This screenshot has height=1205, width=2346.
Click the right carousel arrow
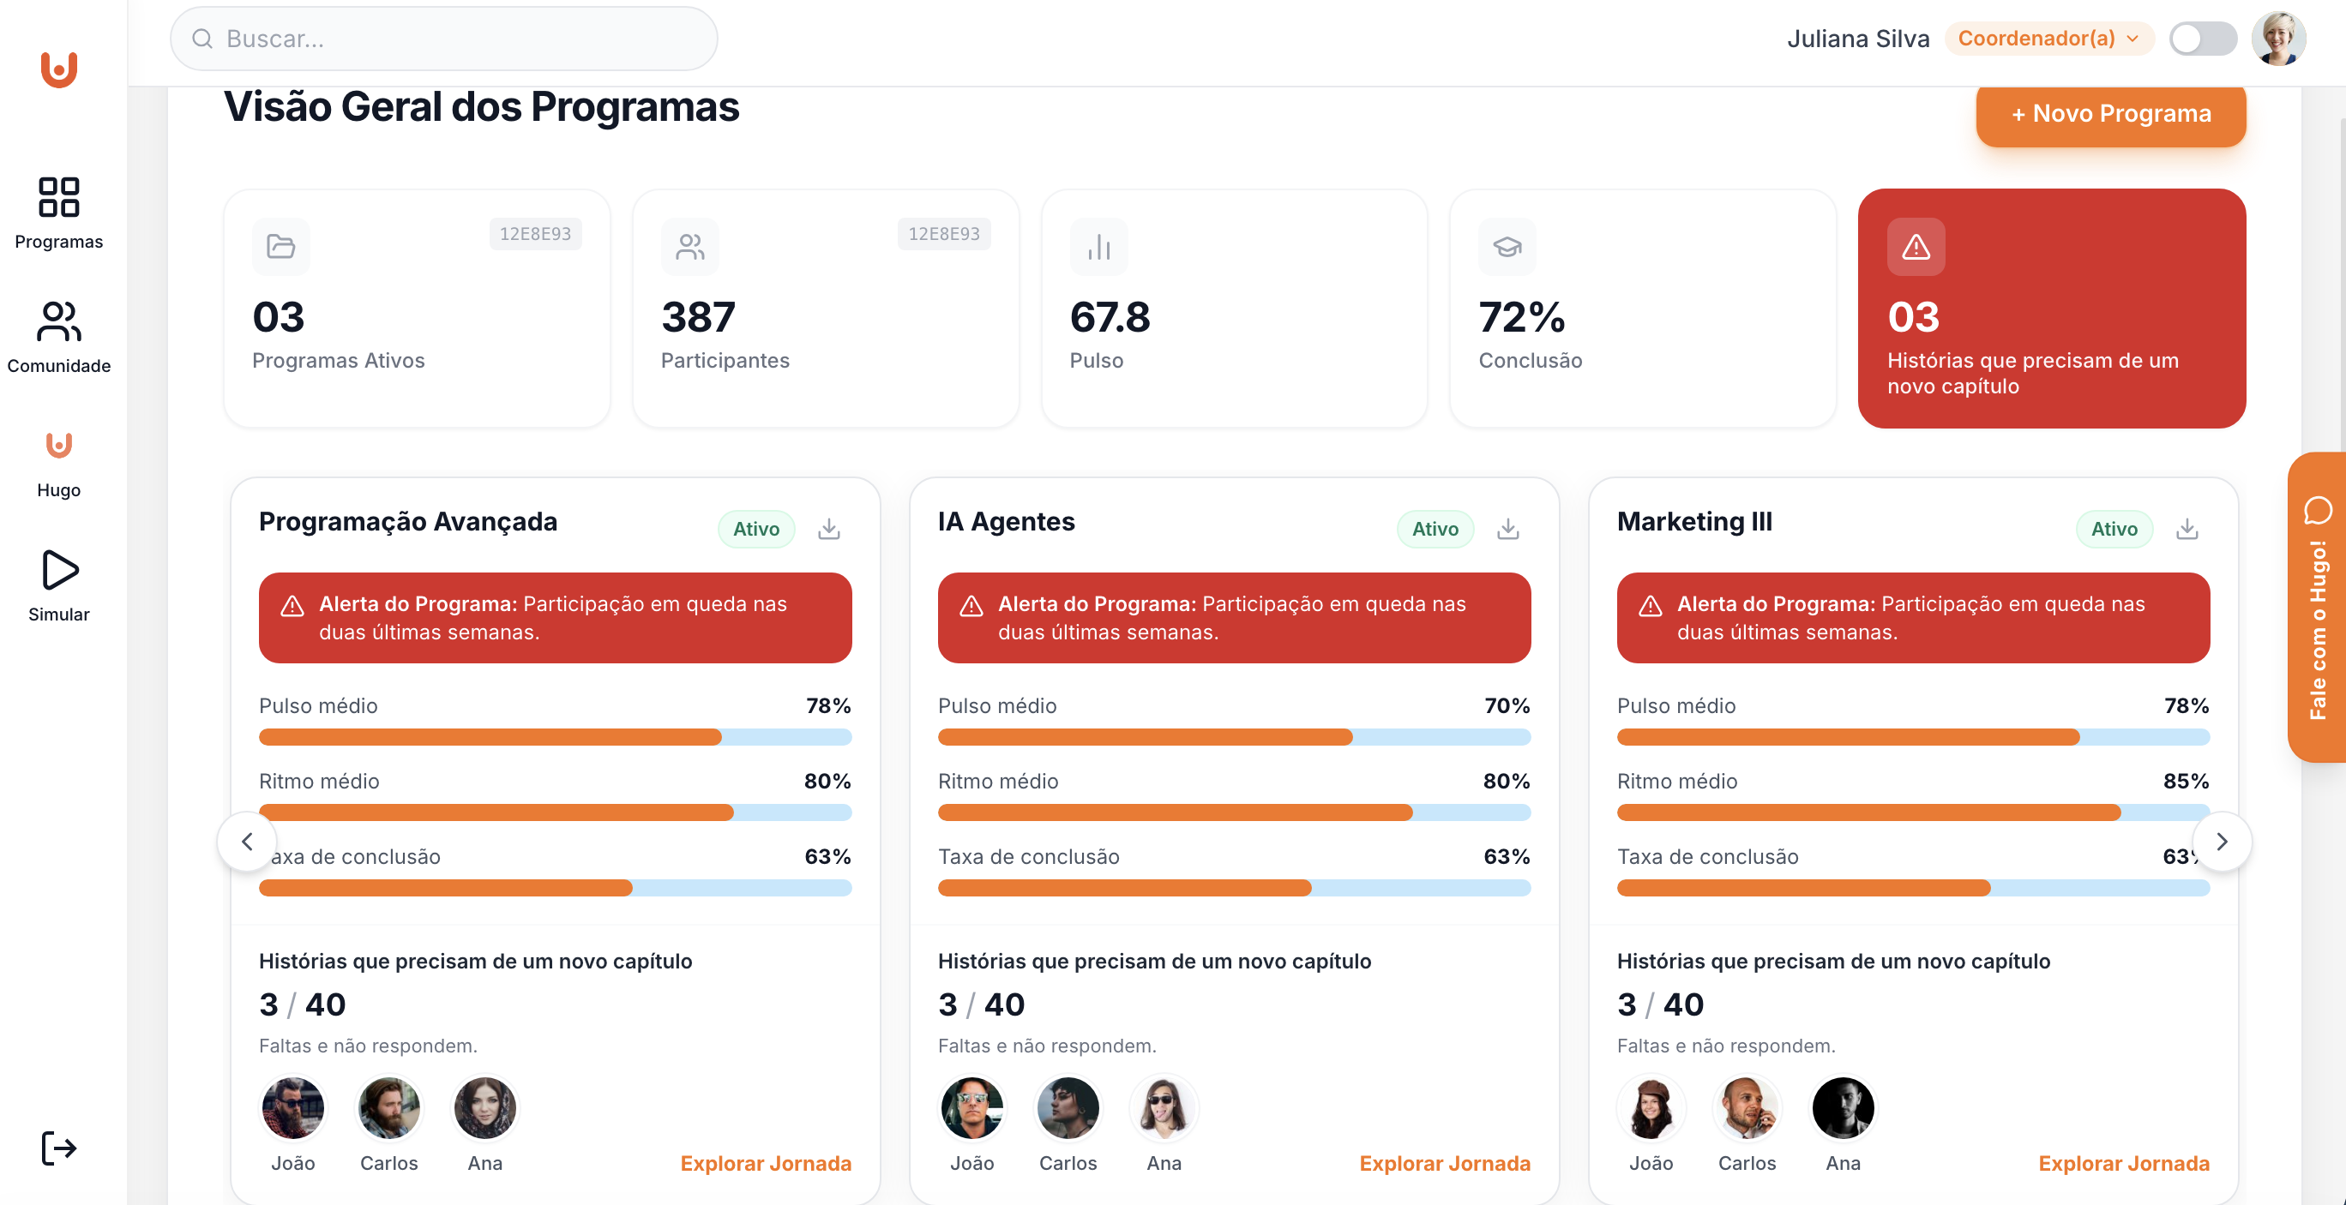[x=2223, y=842]
